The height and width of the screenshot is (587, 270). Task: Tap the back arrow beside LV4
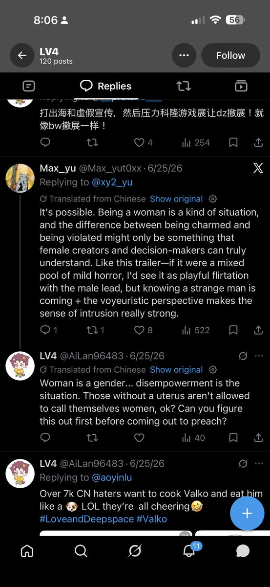coord(22,55)
